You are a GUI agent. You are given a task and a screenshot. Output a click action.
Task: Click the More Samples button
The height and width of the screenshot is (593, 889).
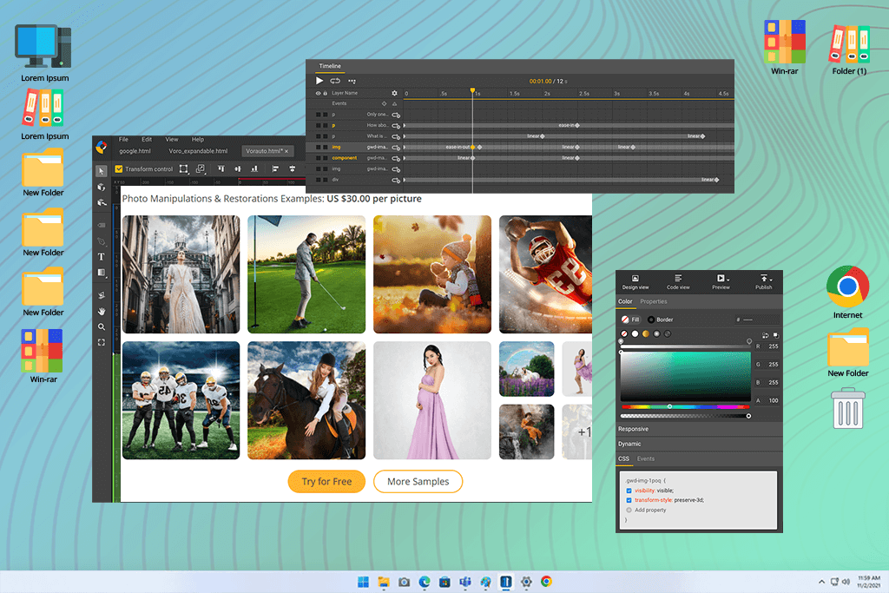point(418,482)
